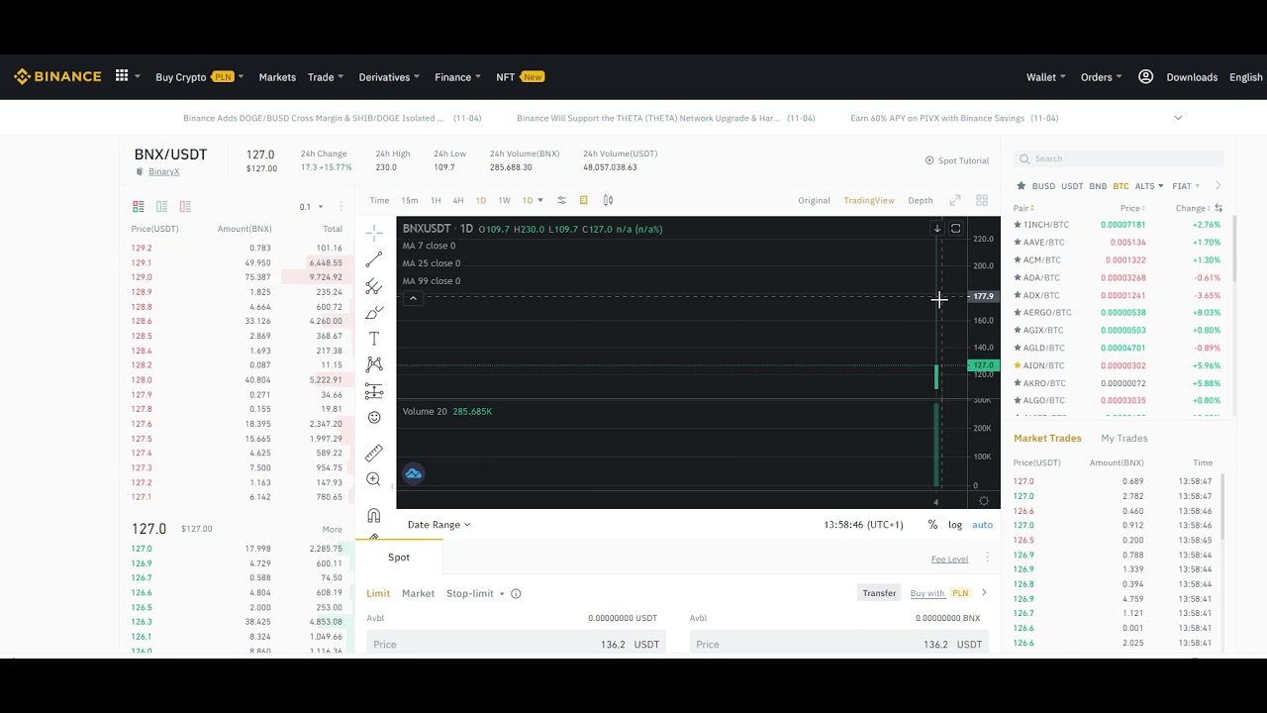Toggle percent scale on chart

932,525
